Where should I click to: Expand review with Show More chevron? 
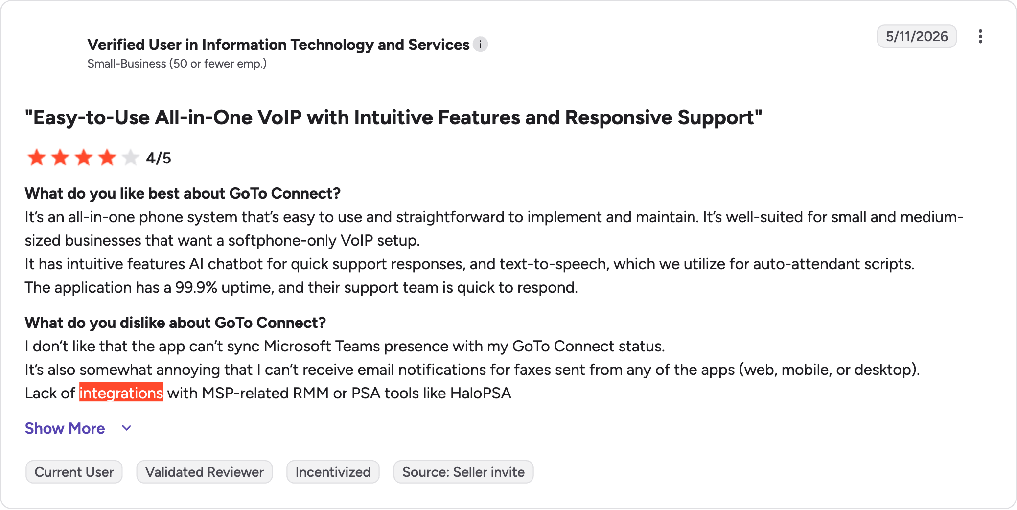(126, 428)
